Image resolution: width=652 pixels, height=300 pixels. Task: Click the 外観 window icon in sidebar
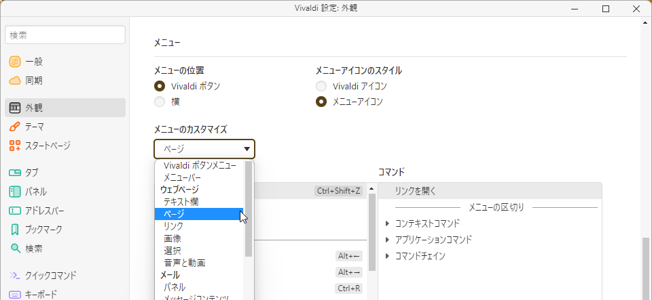tap(15, 108)
